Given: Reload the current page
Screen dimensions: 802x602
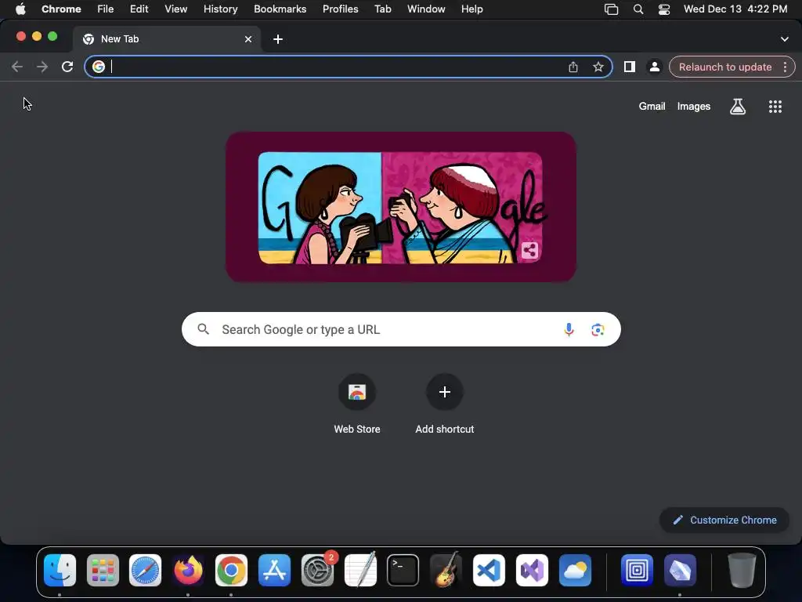Looking at the screenshot, I should 67,67.
